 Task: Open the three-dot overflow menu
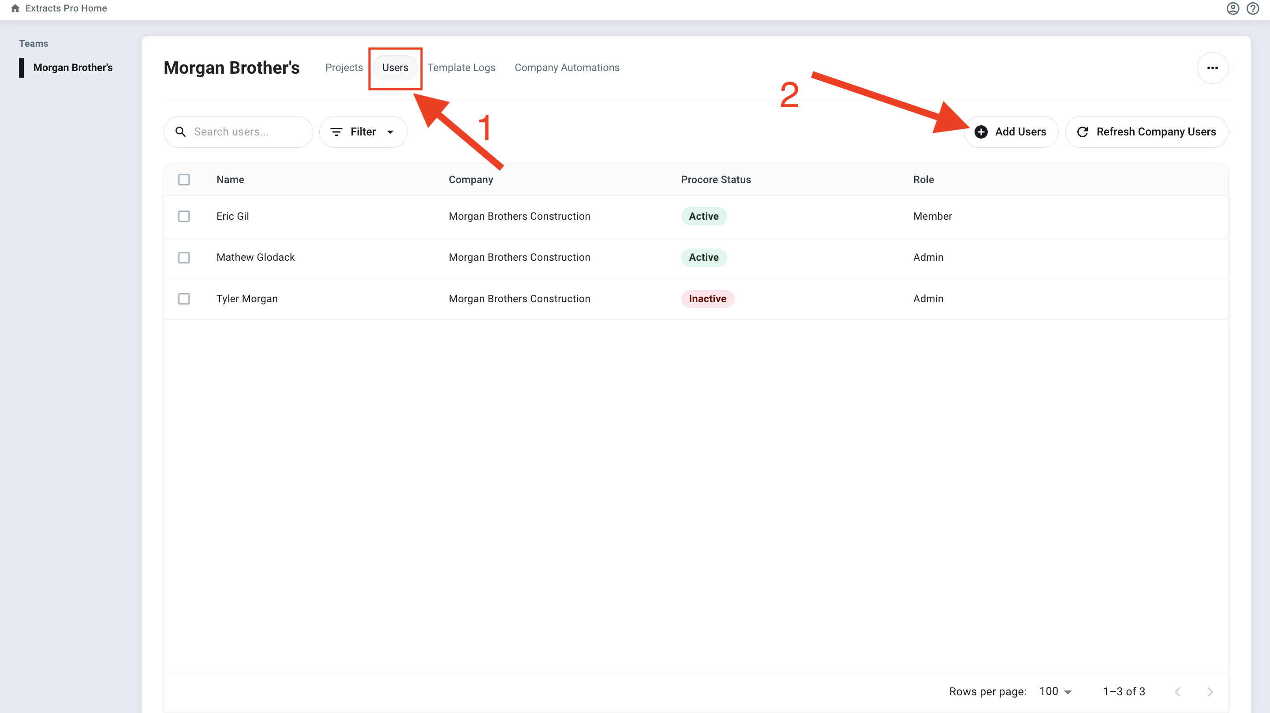coord(1213,68)
